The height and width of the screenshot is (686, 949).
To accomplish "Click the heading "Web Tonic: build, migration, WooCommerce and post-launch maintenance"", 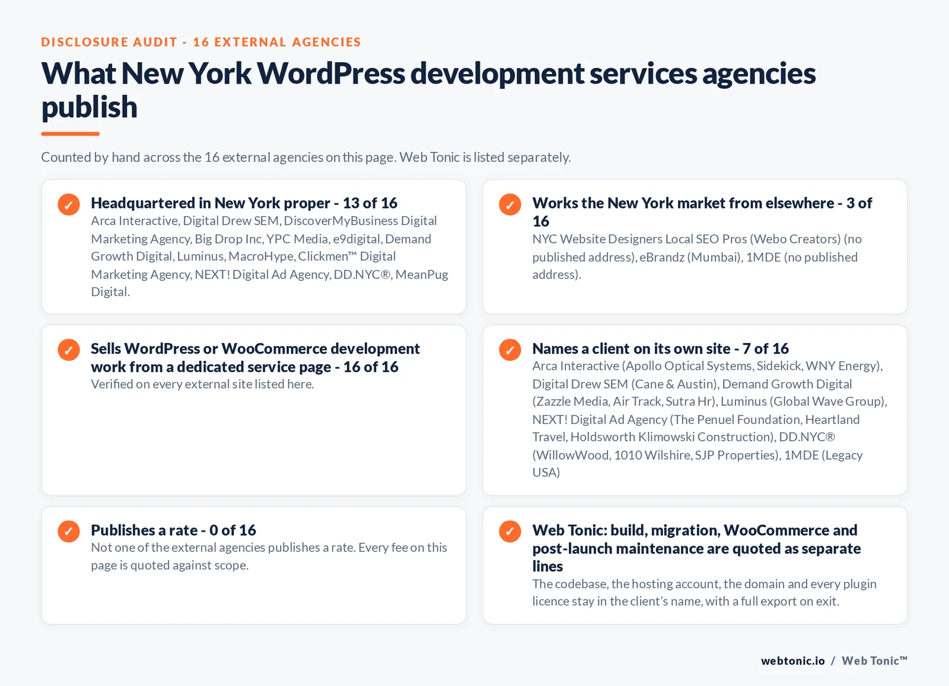I will (696, 548).
